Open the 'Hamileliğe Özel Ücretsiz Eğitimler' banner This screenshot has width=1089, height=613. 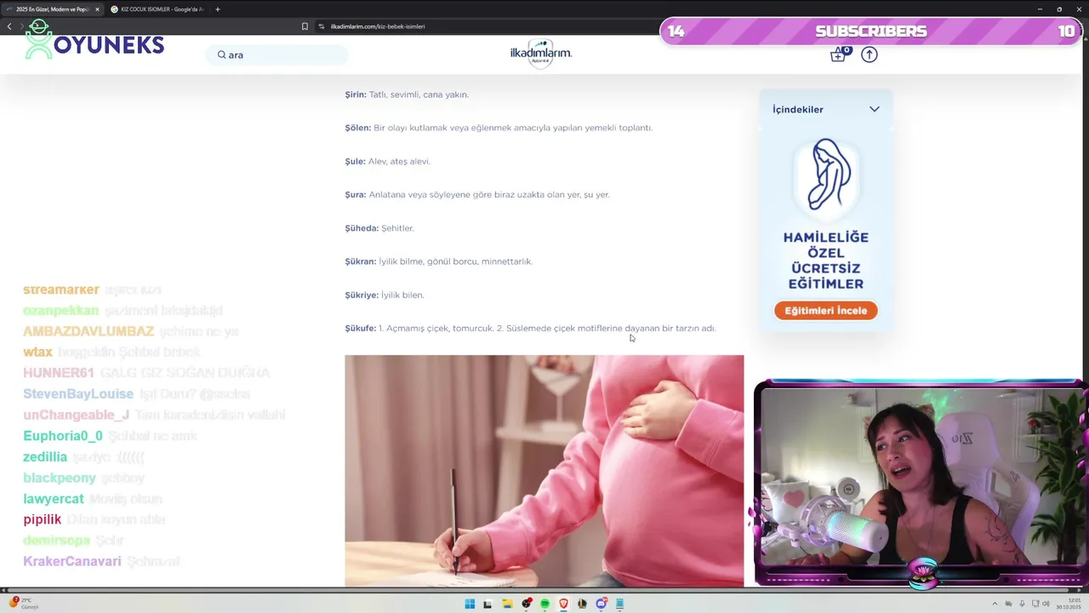click(825, 228)
